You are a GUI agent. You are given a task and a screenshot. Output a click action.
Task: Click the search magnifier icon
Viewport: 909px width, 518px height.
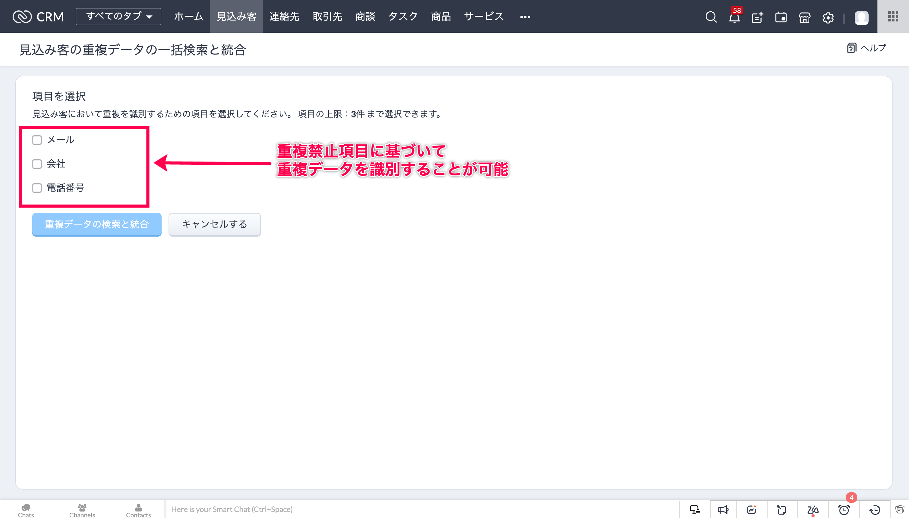coord(711,17)
